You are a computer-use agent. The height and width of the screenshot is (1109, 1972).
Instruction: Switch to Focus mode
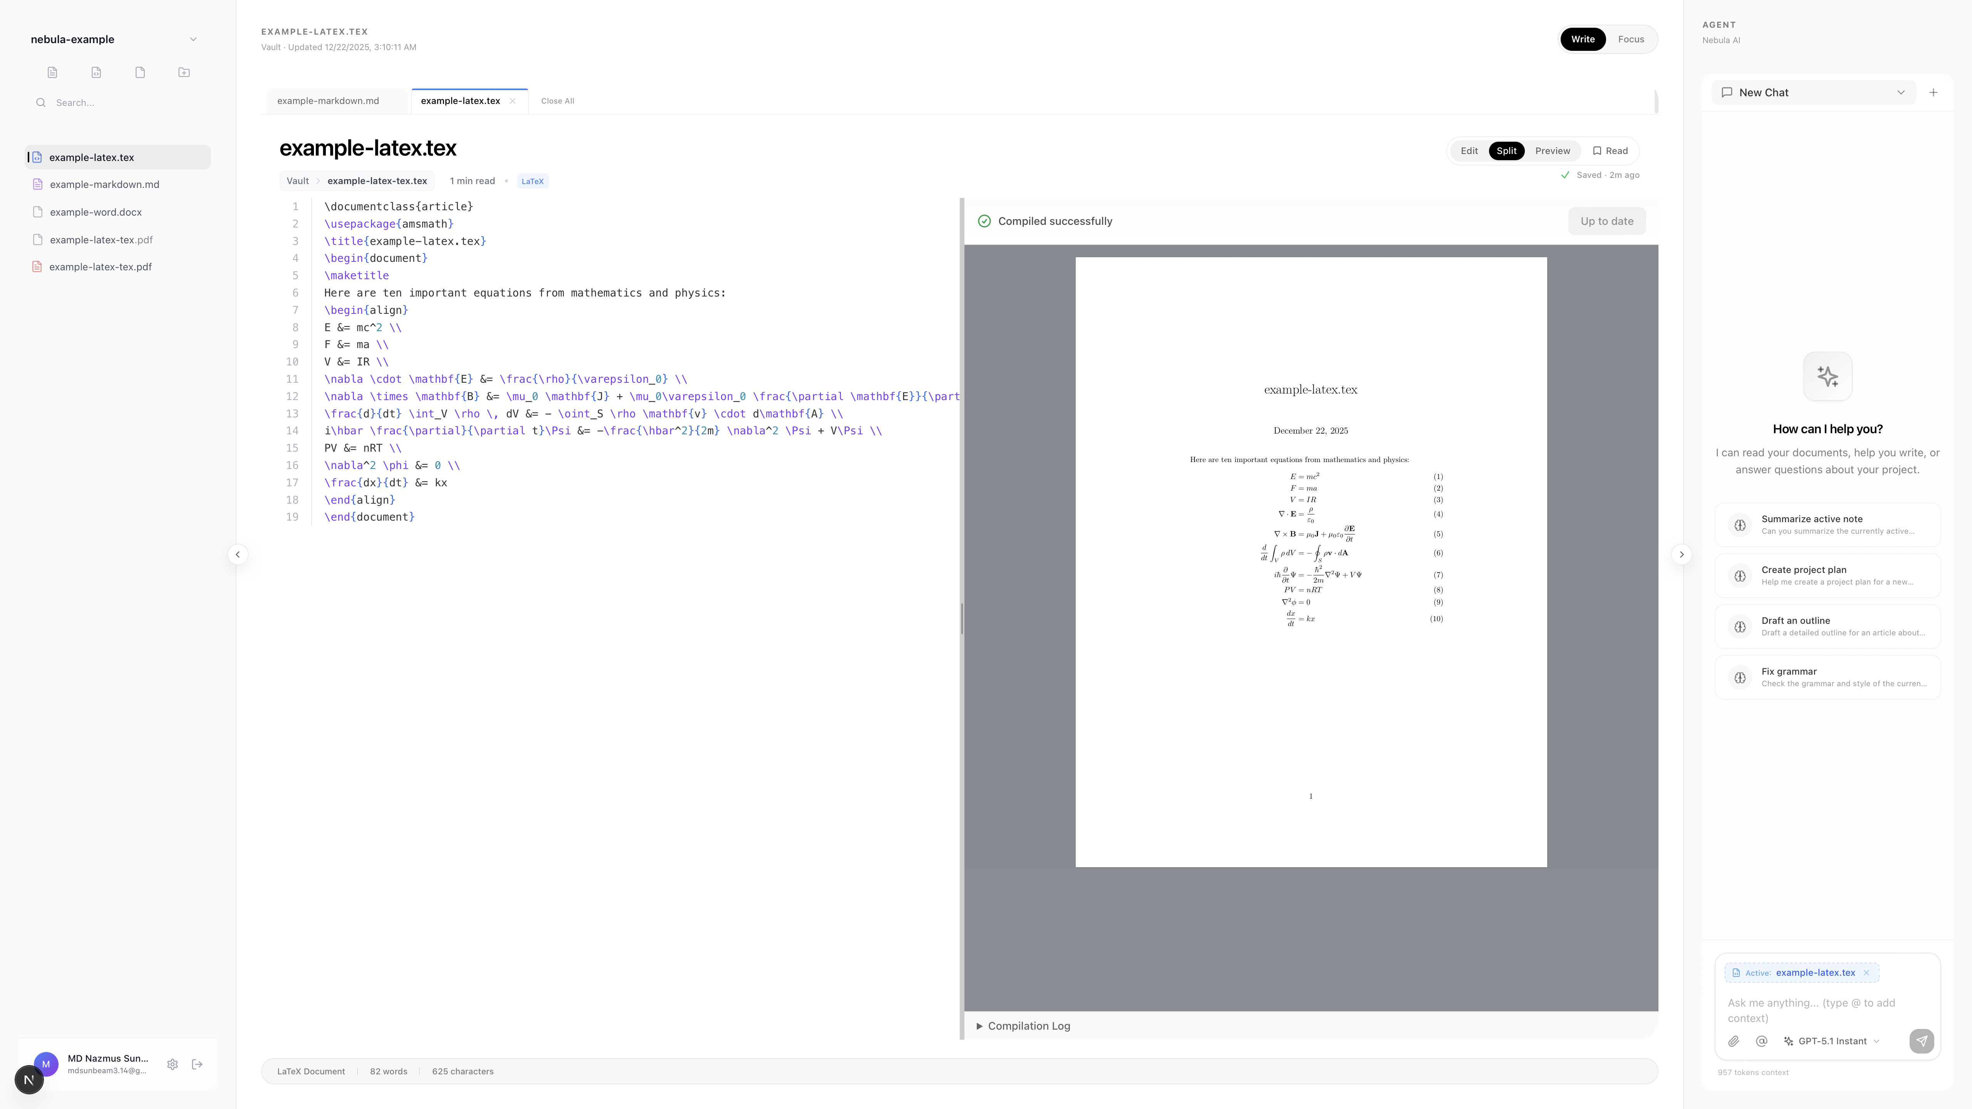[x=1631, y=39]
